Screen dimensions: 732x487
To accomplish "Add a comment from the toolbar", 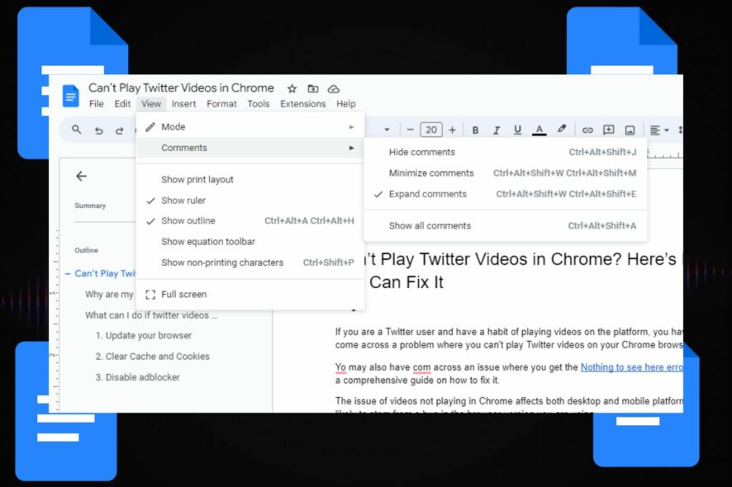I will click(608, 130).
